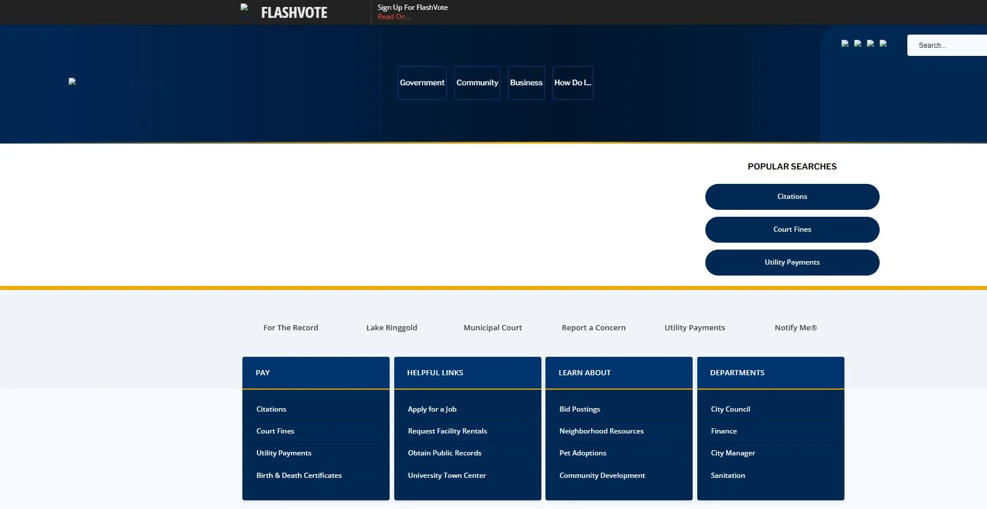This screenshot has height=509, width=987.
Task: Open the Apply for a Job link
Action: coord(432,409)
